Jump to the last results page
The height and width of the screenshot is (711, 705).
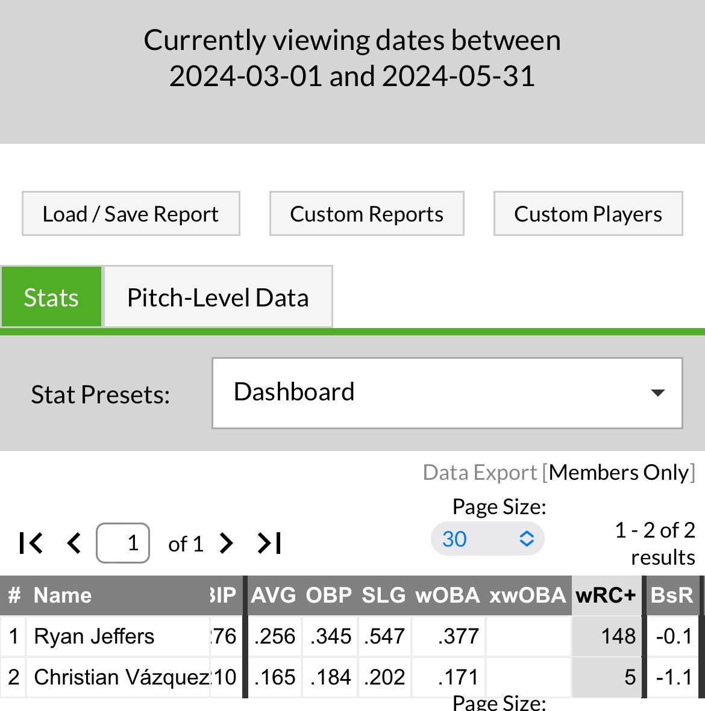(269, 543)
